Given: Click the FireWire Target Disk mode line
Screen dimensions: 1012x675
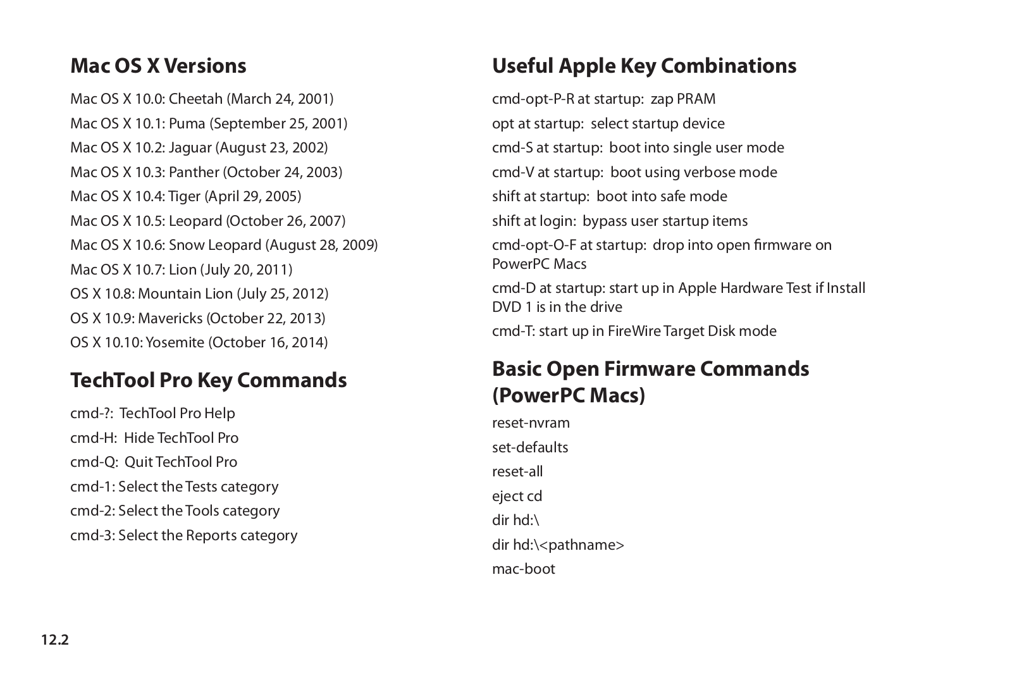Looking at the screenshot, I should pos(634,331).
